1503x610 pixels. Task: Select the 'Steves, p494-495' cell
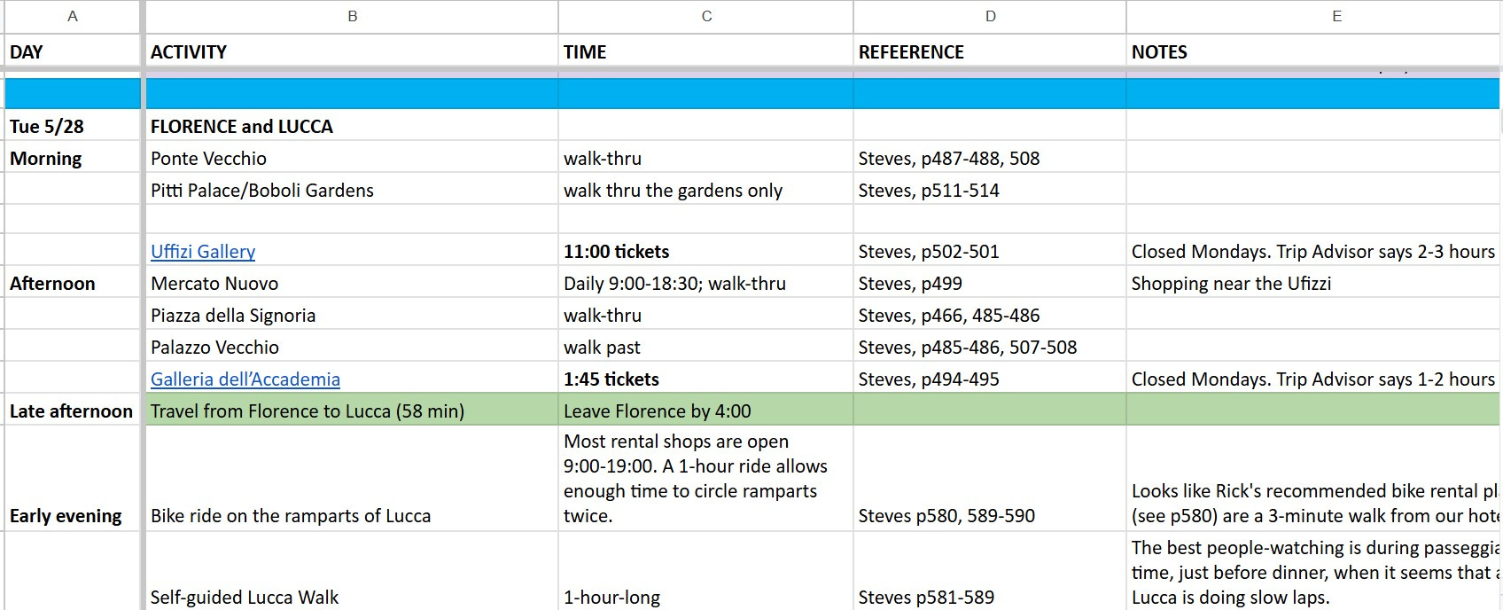[x=990, y=379]
